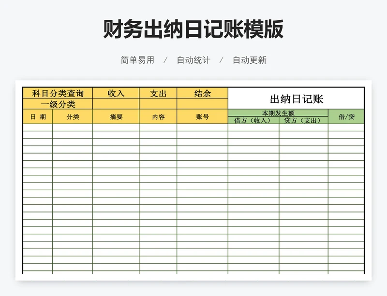Click the empty value cell below 支出

pyautogui.click(x=158, y=104)
